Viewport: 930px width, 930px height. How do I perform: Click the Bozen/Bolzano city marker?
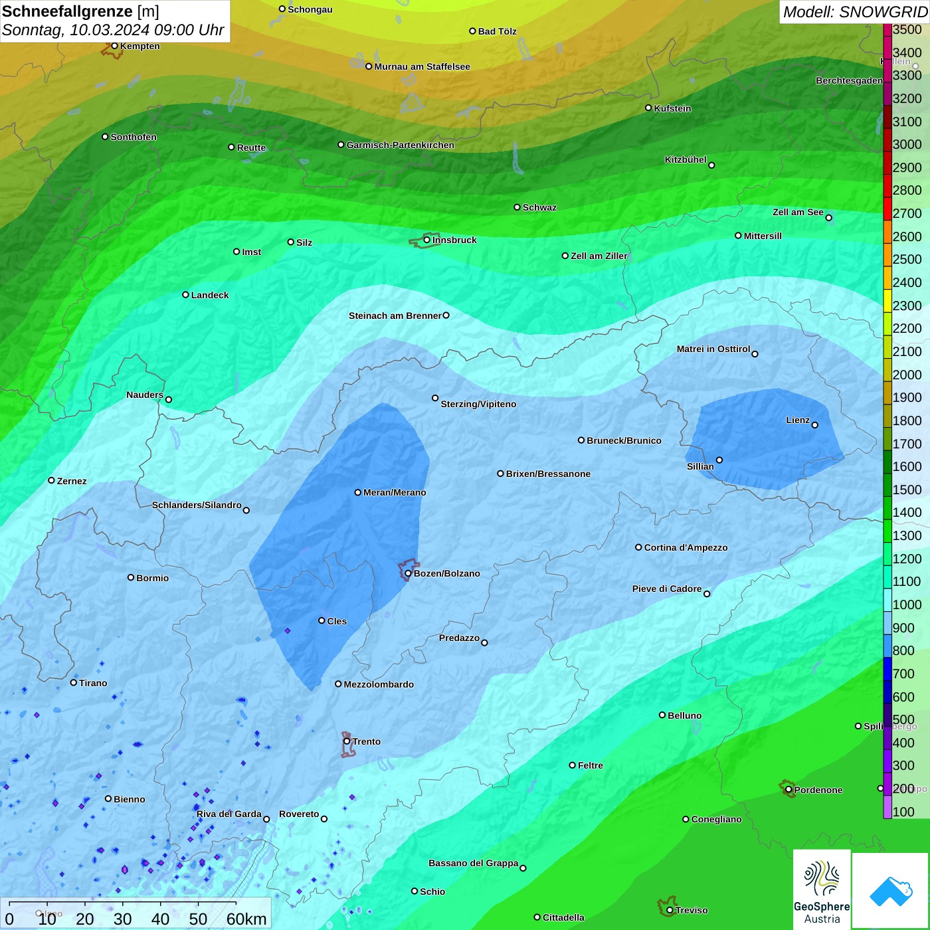click(408, 573)
